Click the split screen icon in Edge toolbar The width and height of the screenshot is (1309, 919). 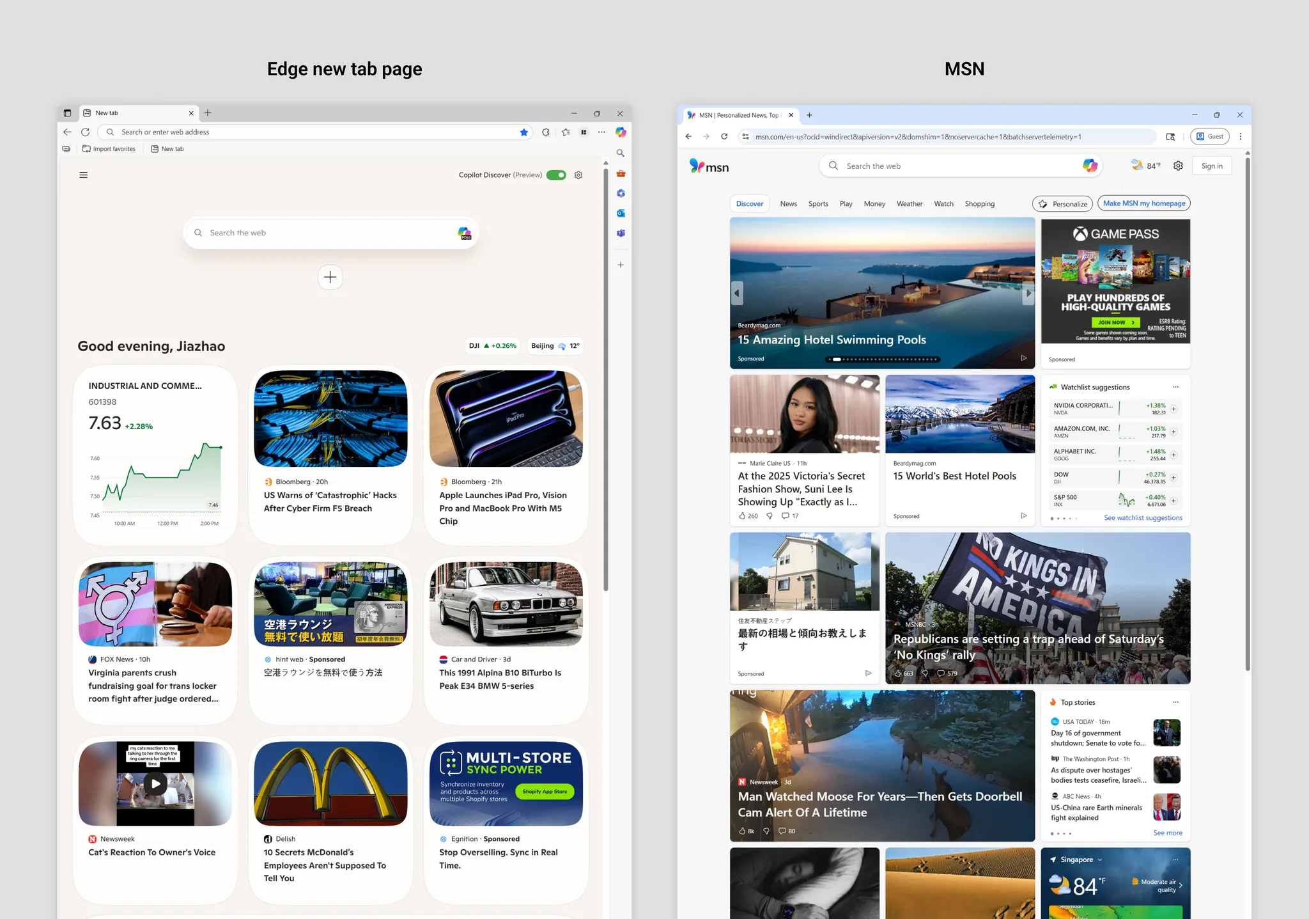tap(584, 132)
